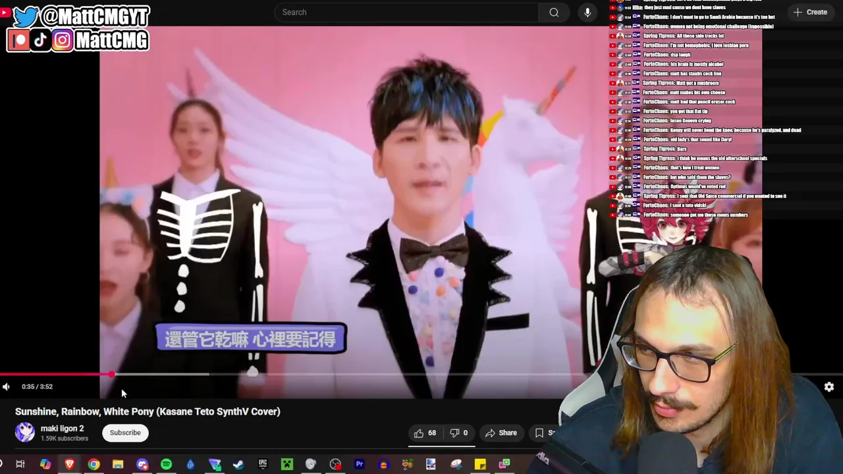Click the red progress bar scrubber handle
Screen dimensions: 843x474
(x=112, y=374)
